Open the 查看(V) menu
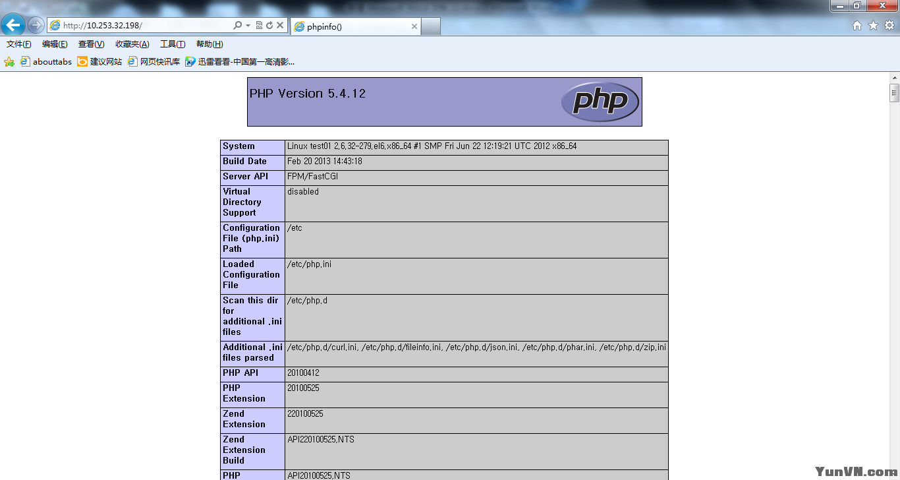The height and width of the screenshot is (480, 900). tap(92, 44)
